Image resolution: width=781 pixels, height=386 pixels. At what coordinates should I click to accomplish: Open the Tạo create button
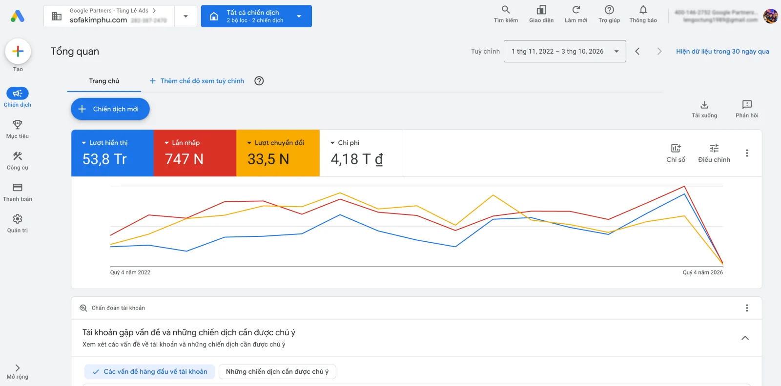coord(18,51)
